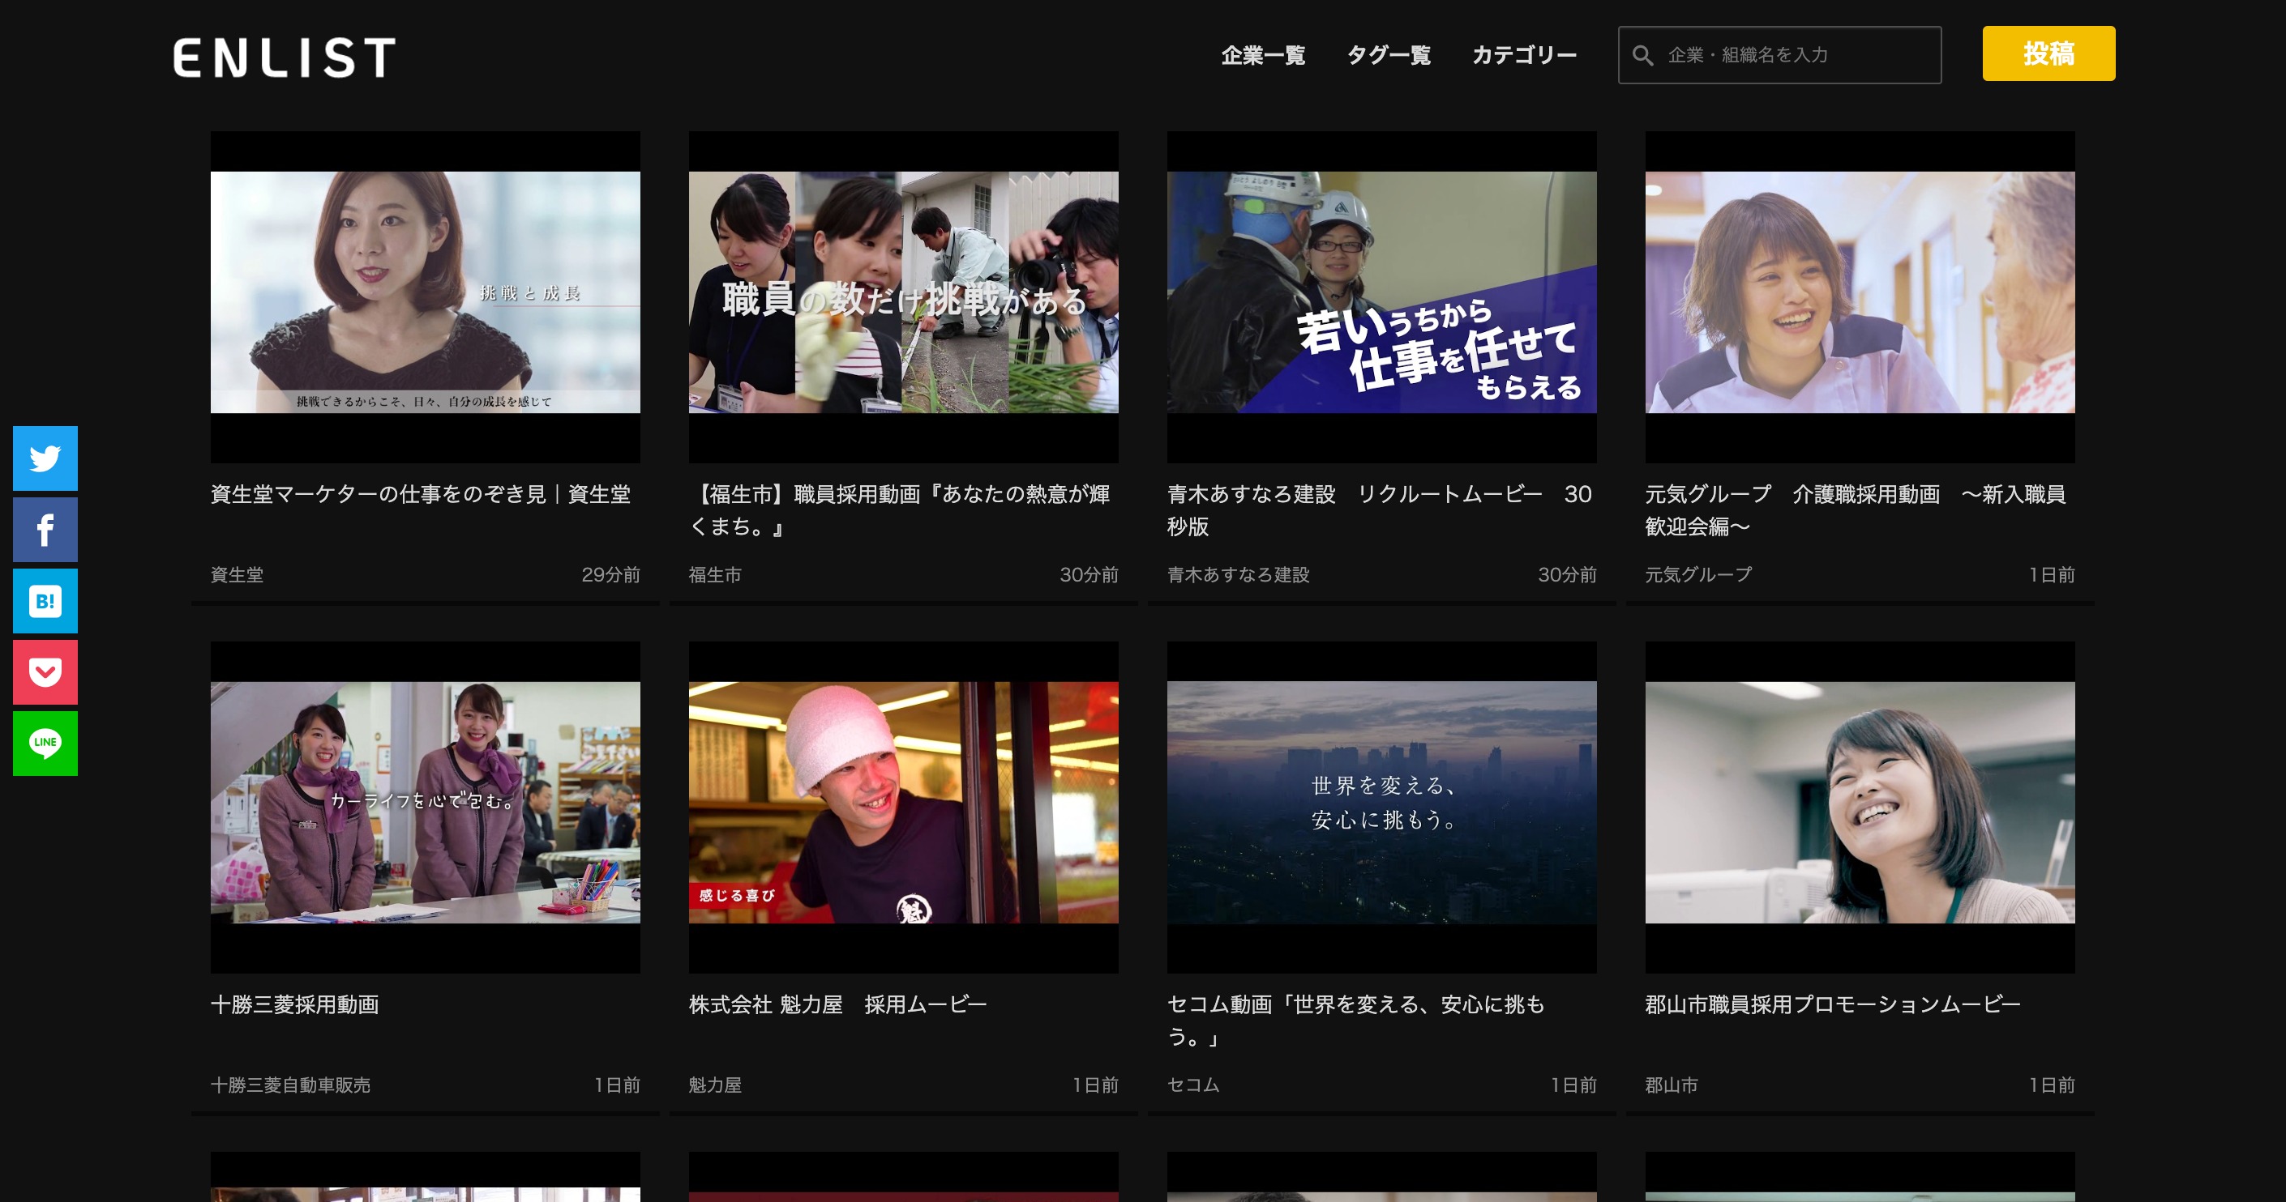The image size is (2286, 1202).
Task: Click the Hatena Bookmark B! icon
Action: click(x=45, y=600)
